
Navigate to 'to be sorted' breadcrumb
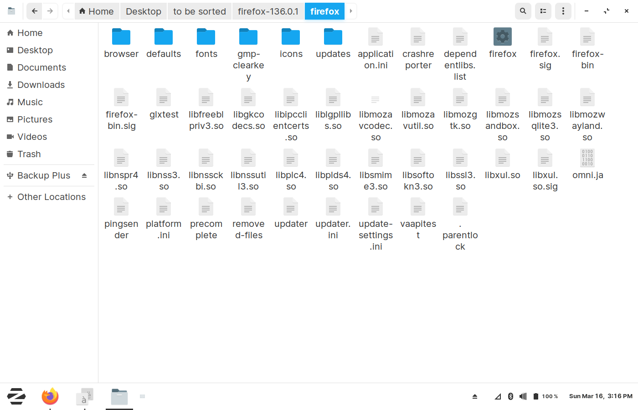coord(200,11)
